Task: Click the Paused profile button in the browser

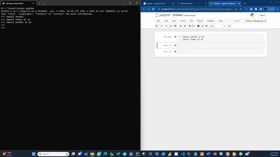Action: (269, 9)
